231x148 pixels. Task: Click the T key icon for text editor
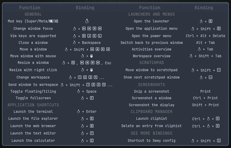tap(92, 133)
